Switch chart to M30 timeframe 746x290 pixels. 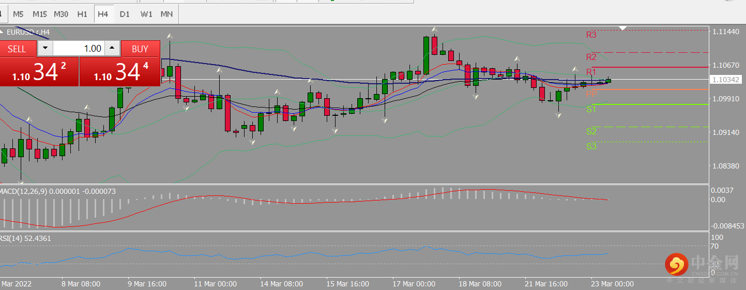click(61, 14)
